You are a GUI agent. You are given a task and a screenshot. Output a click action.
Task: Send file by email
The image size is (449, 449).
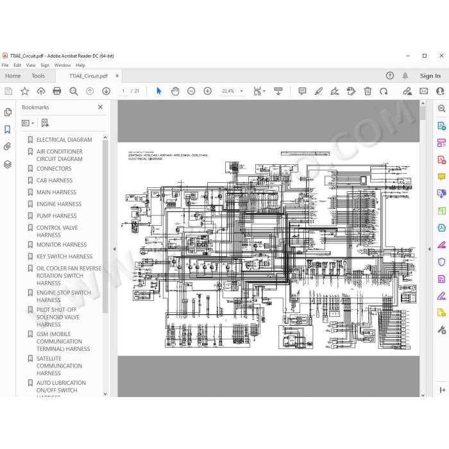424,91
